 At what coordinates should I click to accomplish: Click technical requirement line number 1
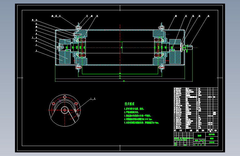pos(134,109)
